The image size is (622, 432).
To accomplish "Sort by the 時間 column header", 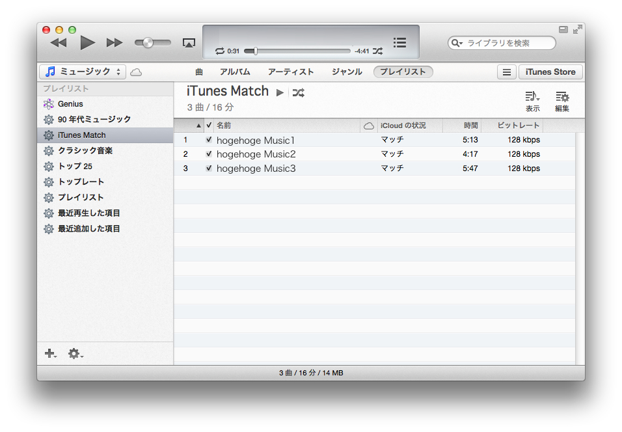I will click(462, 126).
